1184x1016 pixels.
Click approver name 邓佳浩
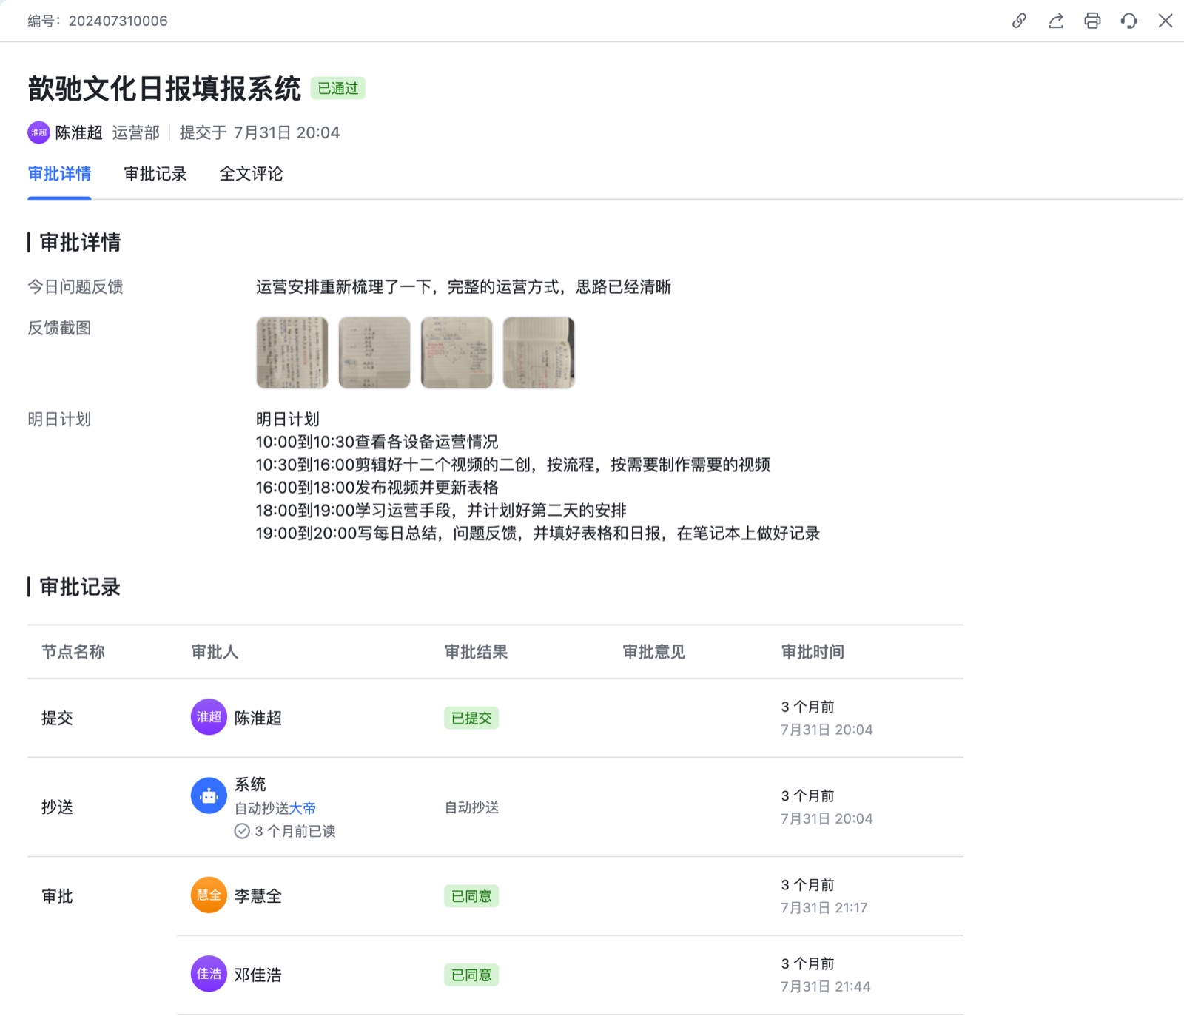pos(258,975)
